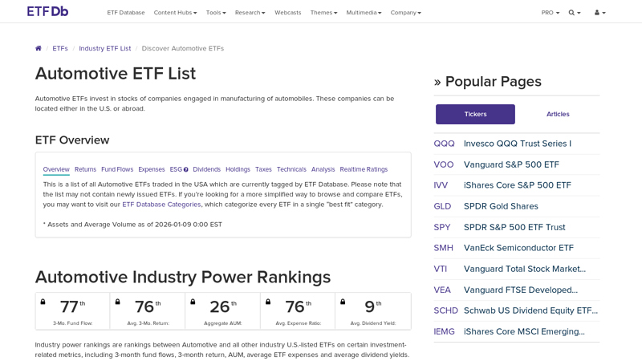Click lock icon on Avg. Expense Ratio card

[268, 302]
